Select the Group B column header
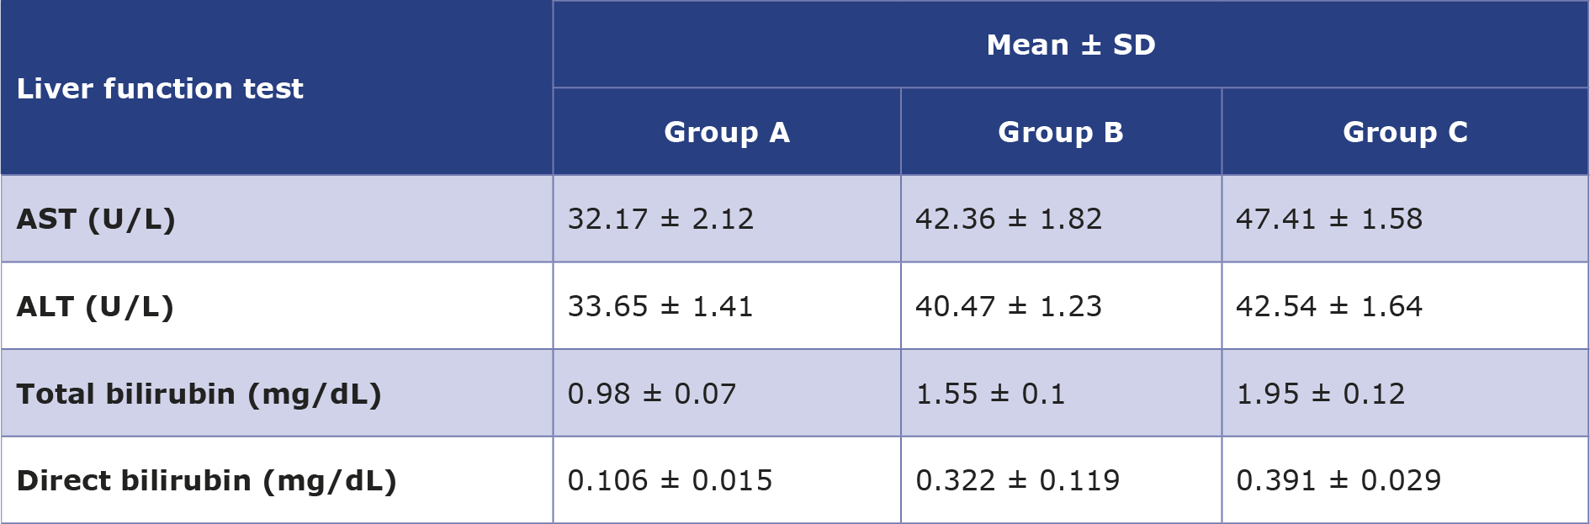1590x524 pixels. [1060, 132]
